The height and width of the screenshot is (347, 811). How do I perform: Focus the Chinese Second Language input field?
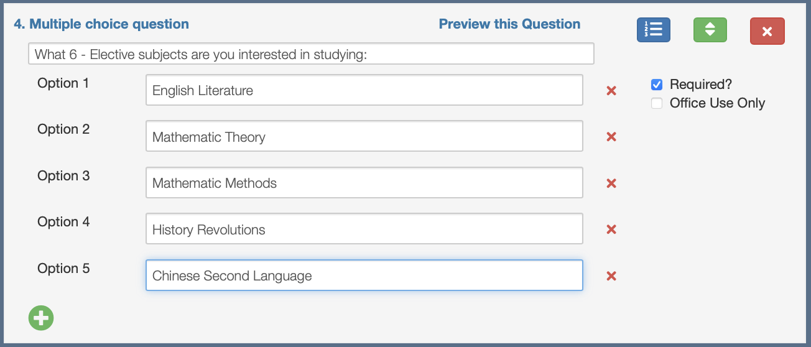tap(364, 275)
